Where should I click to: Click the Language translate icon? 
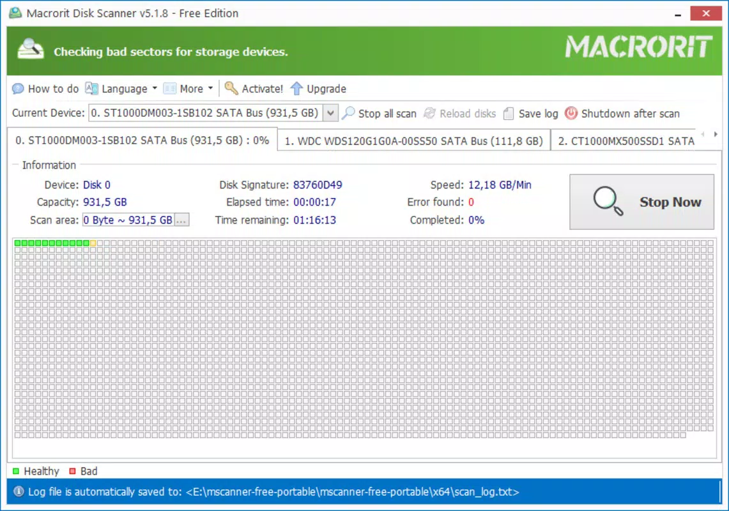click(x=91, y=88)
